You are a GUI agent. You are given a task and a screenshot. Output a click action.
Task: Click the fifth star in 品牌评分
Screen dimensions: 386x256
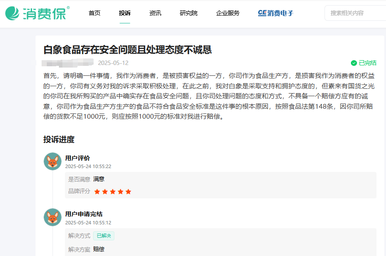coord(128,191)
